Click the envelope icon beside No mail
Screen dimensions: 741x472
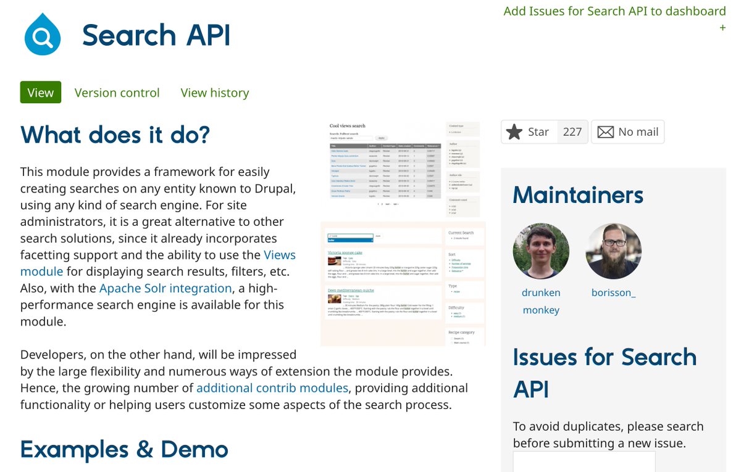(606, 132)
